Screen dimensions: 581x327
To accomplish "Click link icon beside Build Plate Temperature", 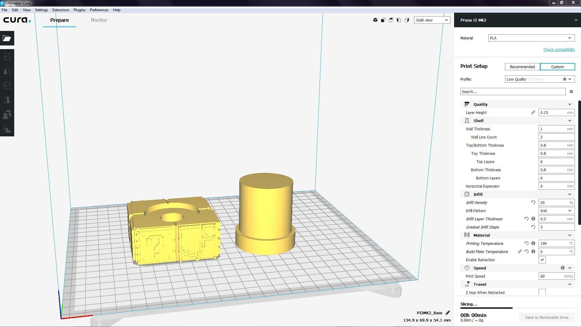I will tap(520, 252).
